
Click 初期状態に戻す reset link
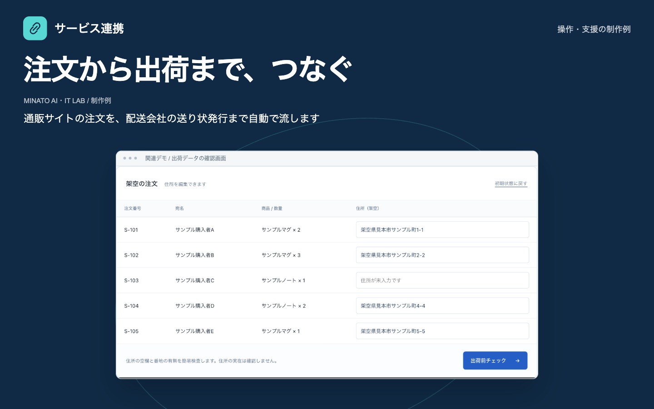(511, 184)
